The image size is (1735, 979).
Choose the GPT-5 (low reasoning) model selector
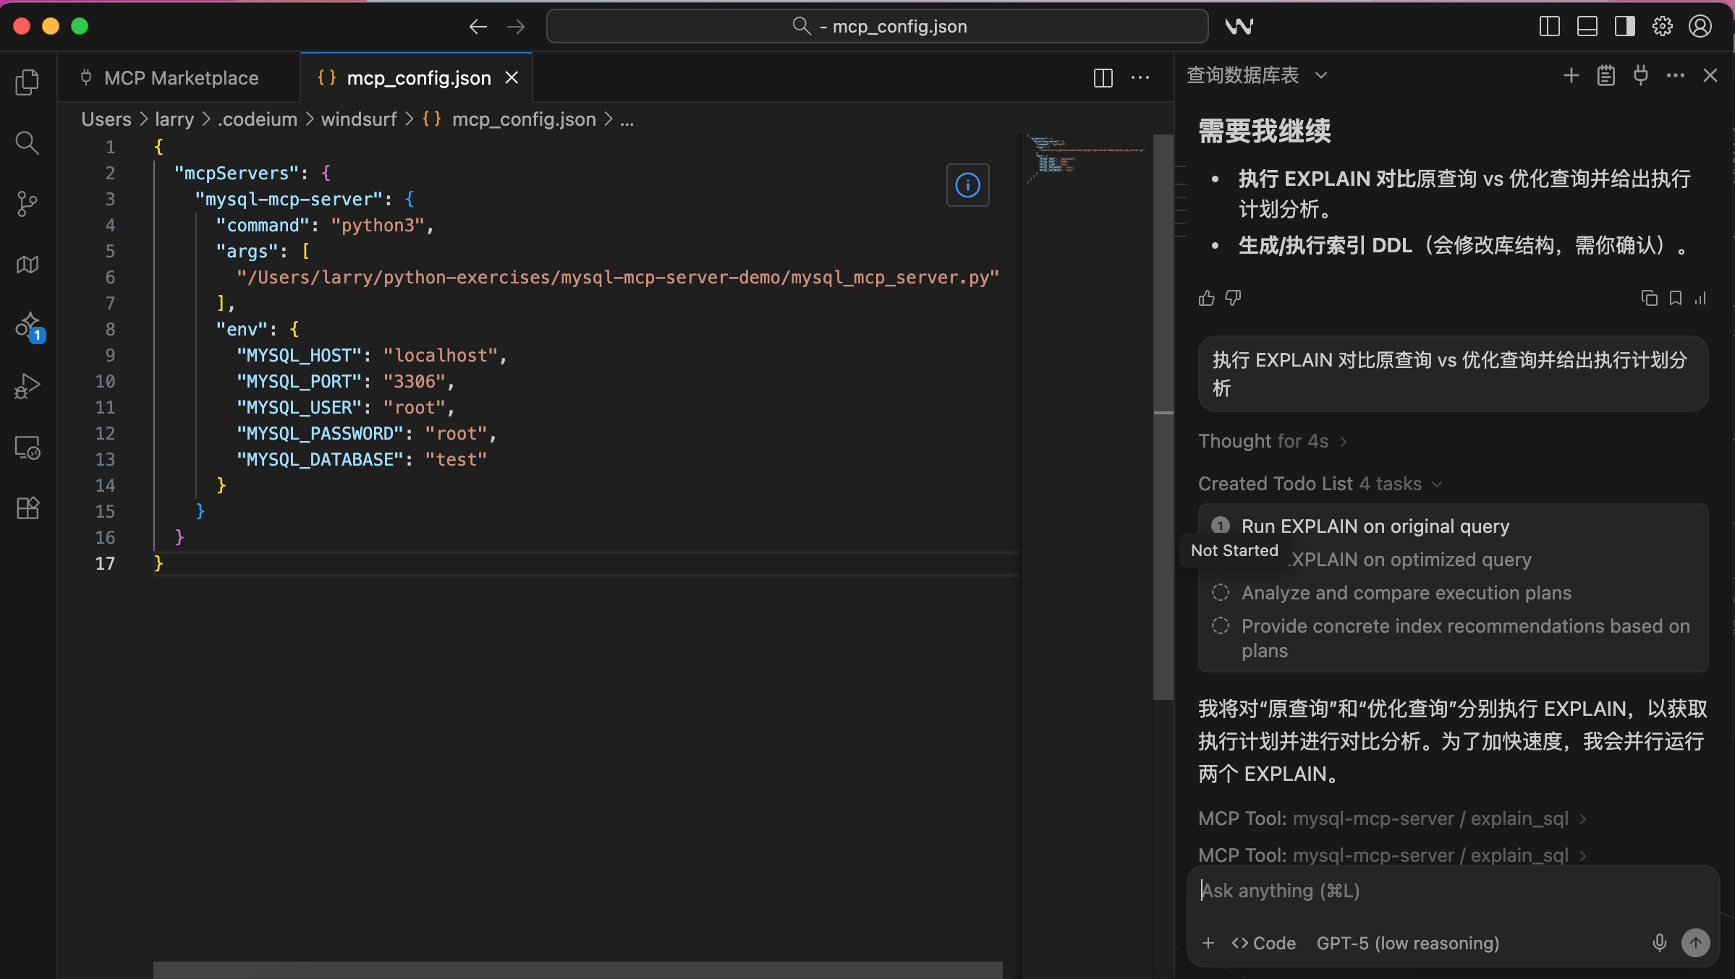click(x=1407, y=943)
